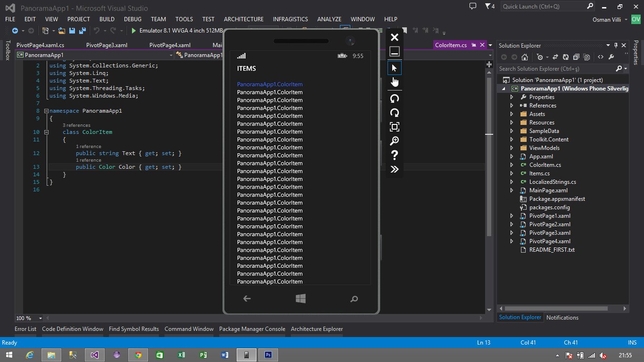Click the View Code angle-brackets icon
The height and width of the screenshot is (362, 644).
coord(601,57)
